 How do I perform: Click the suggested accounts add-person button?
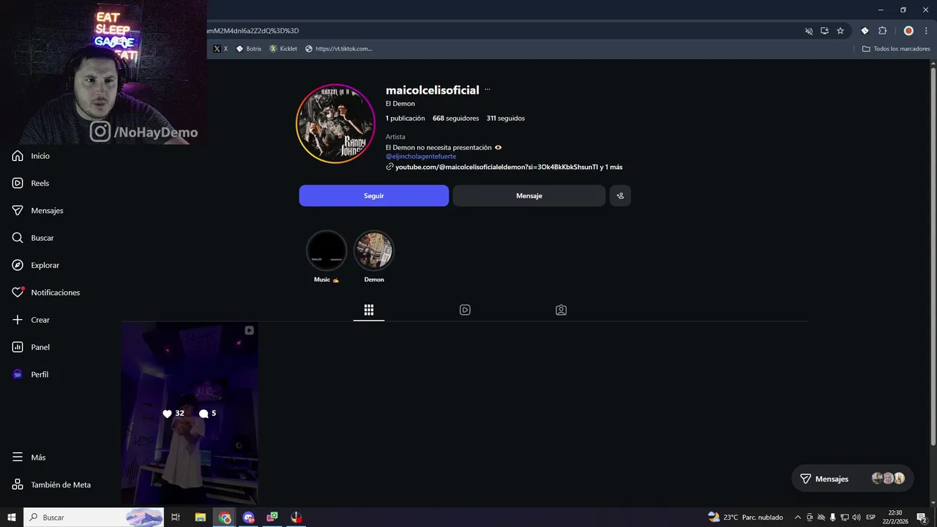620,195
